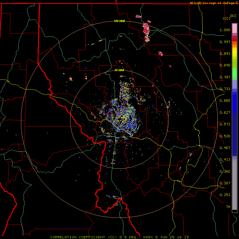Click the 0.840 legend value

click(x=225, y=65)
